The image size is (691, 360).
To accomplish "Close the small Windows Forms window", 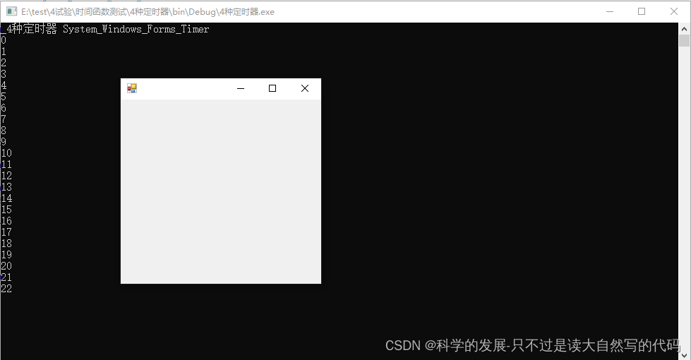I will click(304, 88).
